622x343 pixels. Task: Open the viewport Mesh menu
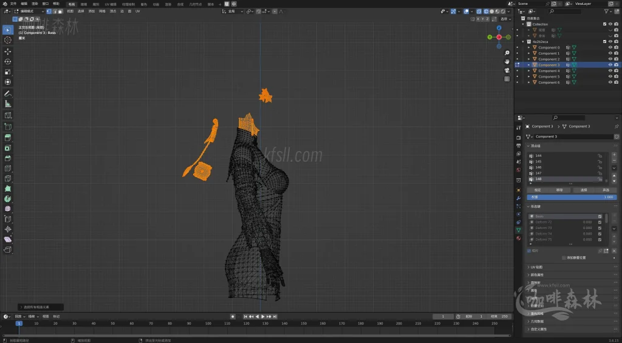[x=102, y=12]
